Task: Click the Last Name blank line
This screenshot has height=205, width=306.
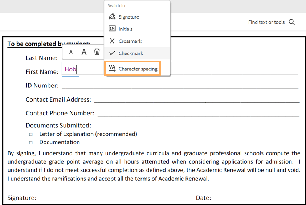Action: coord(232,58)
